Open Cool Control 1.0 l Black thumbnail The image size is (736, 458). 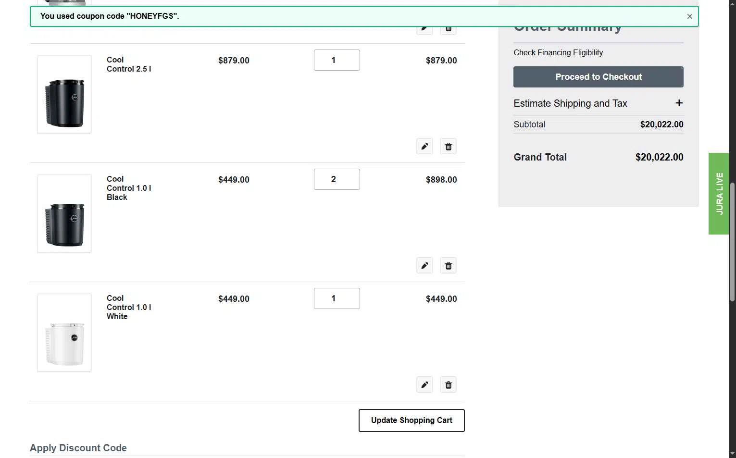64,213
